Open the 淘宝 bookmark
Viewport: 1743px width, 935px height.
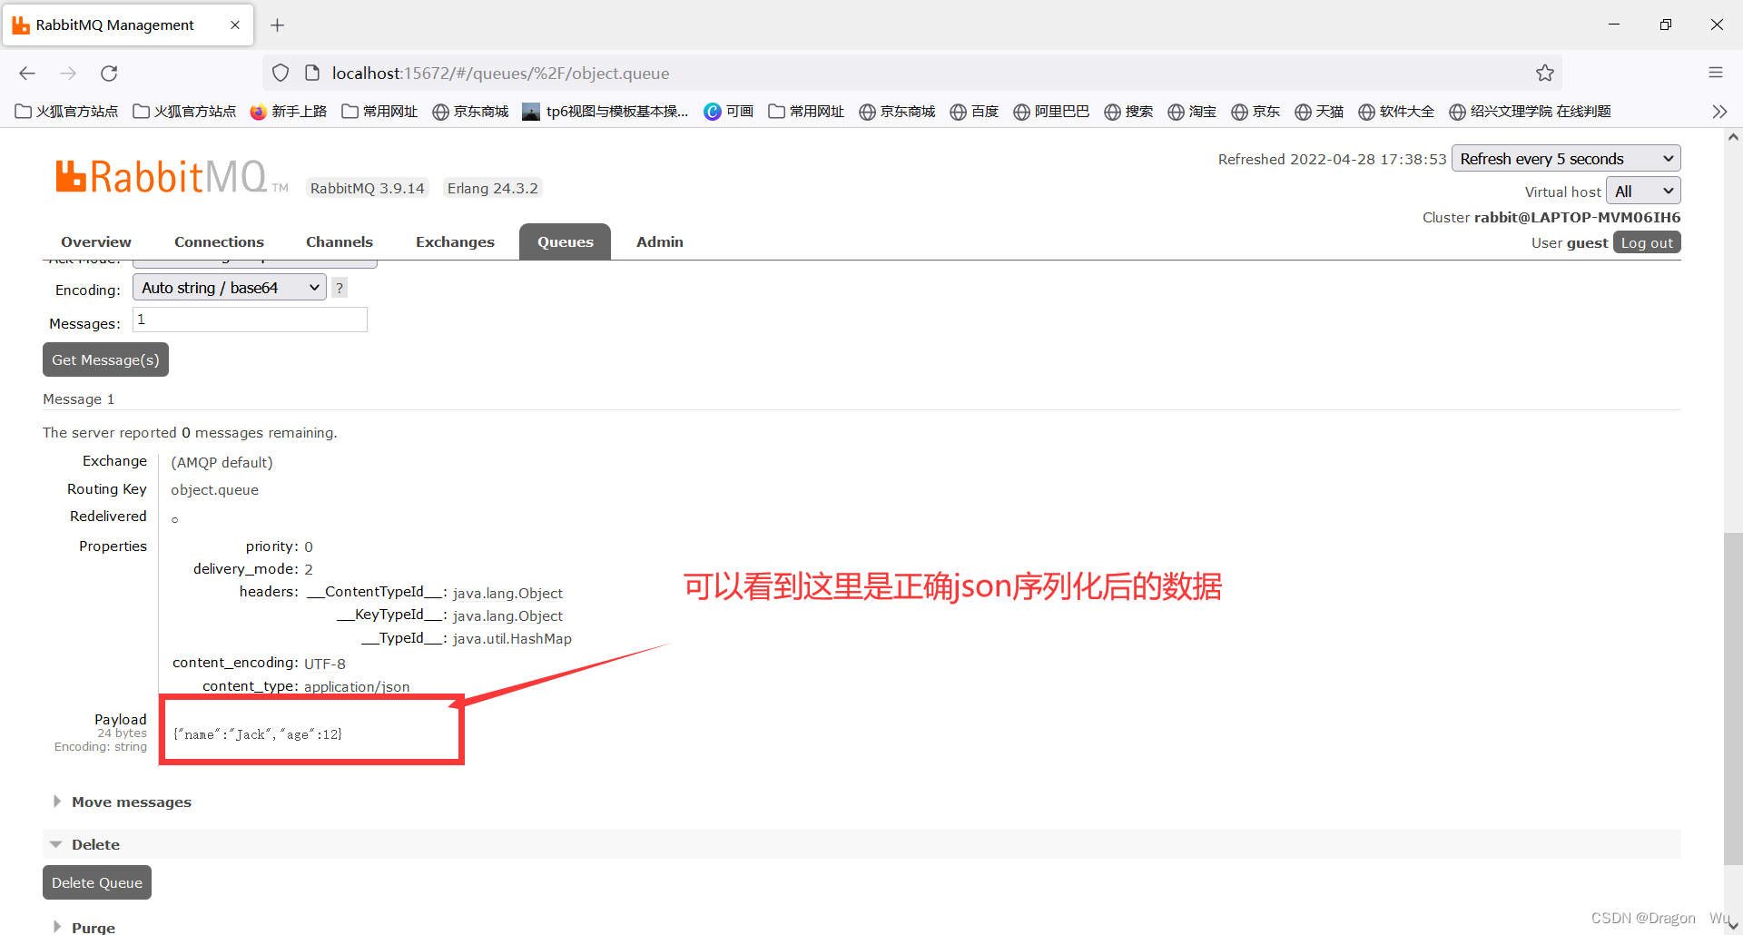(x=1192, y=112)
